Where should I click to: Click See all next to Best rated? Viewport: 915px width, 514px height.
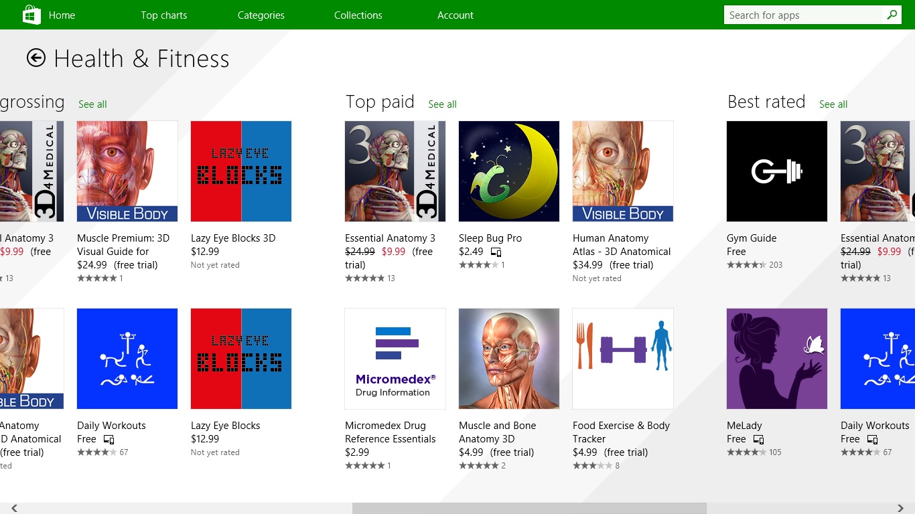coord(833,104)
